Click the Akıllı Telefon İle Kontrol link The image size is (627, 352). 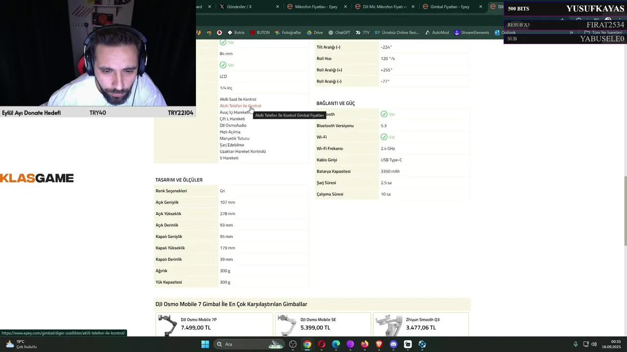[240, 106]
